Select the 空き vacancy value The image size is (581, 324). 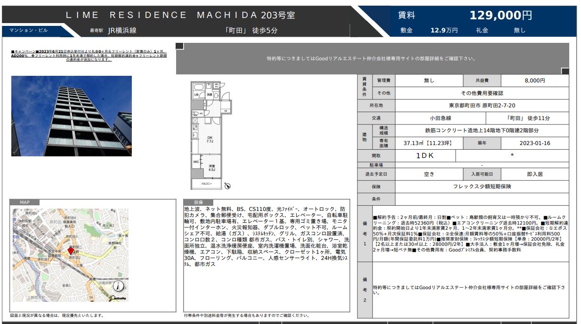429,174
